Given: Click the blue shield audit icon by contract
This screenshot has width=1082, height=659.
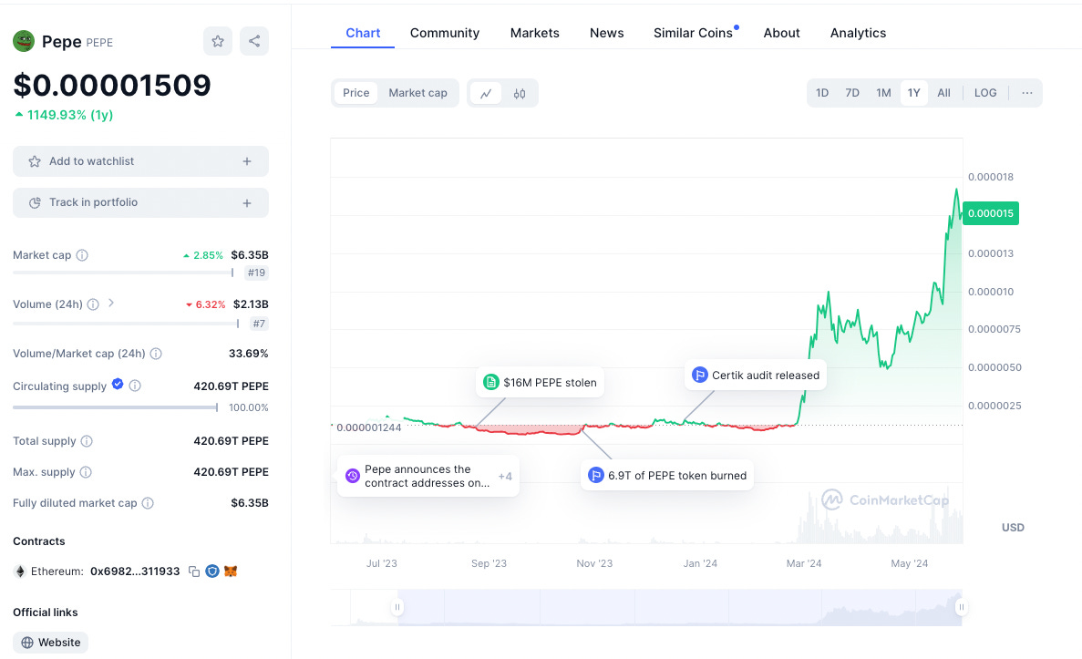Looking at the screenshot, I should pyautogui.click(x=212, y=571).
